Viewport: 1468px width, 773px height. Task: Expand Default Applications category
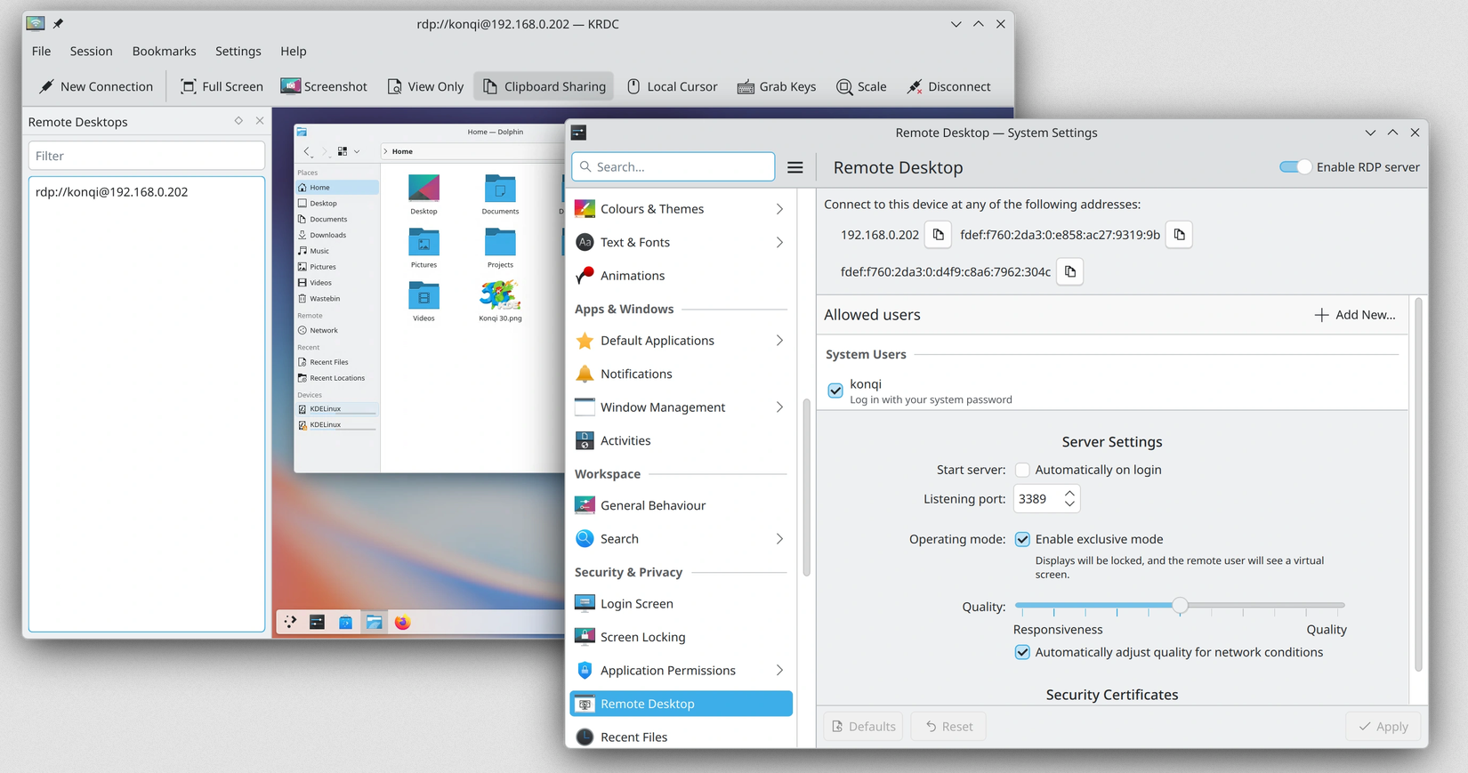pyautogui.click(x=681, y=341)
